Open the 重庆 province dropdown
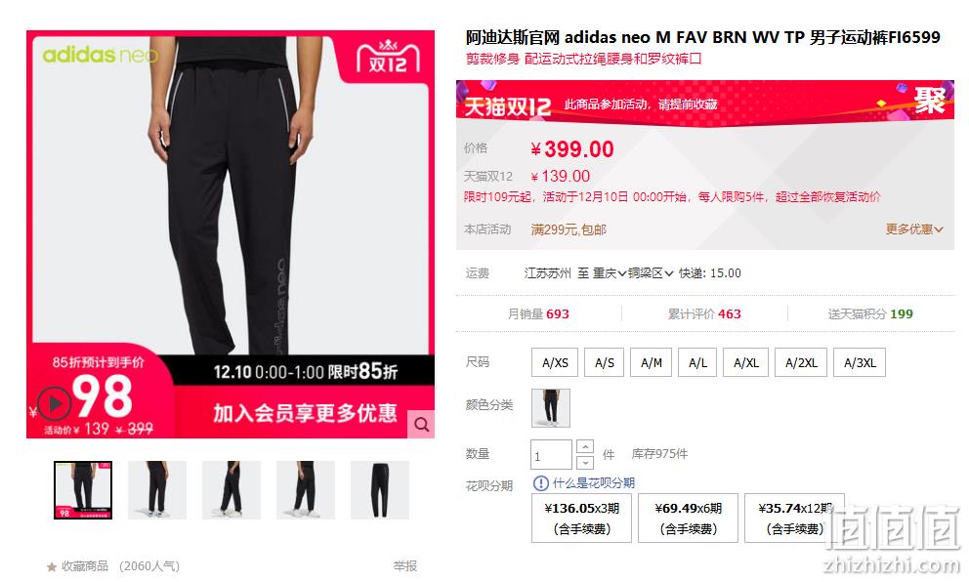Screen dimensions: 969x582 (x=610, y=273)
